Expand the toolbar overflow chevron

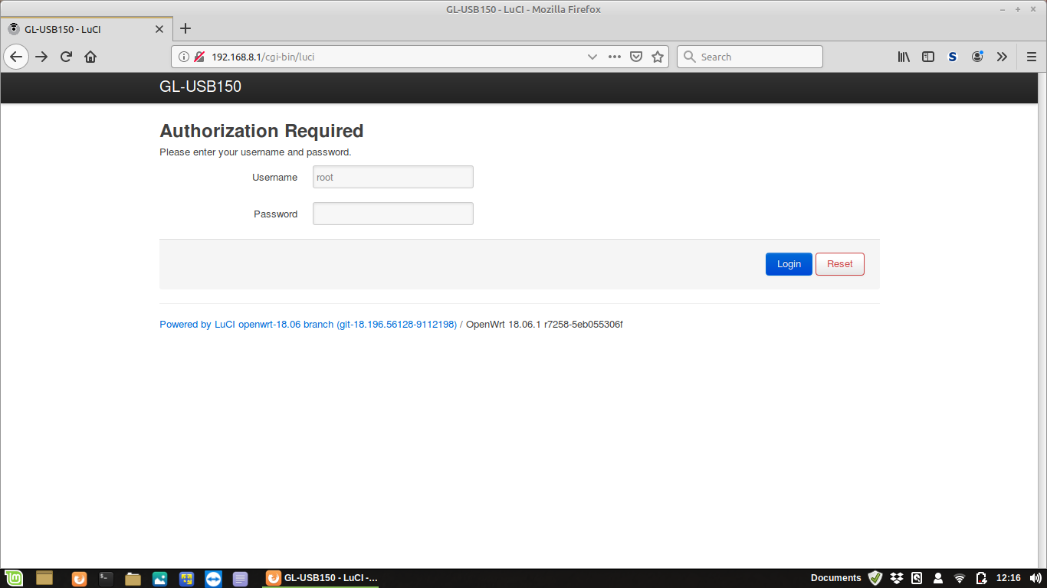(1002, 57)
